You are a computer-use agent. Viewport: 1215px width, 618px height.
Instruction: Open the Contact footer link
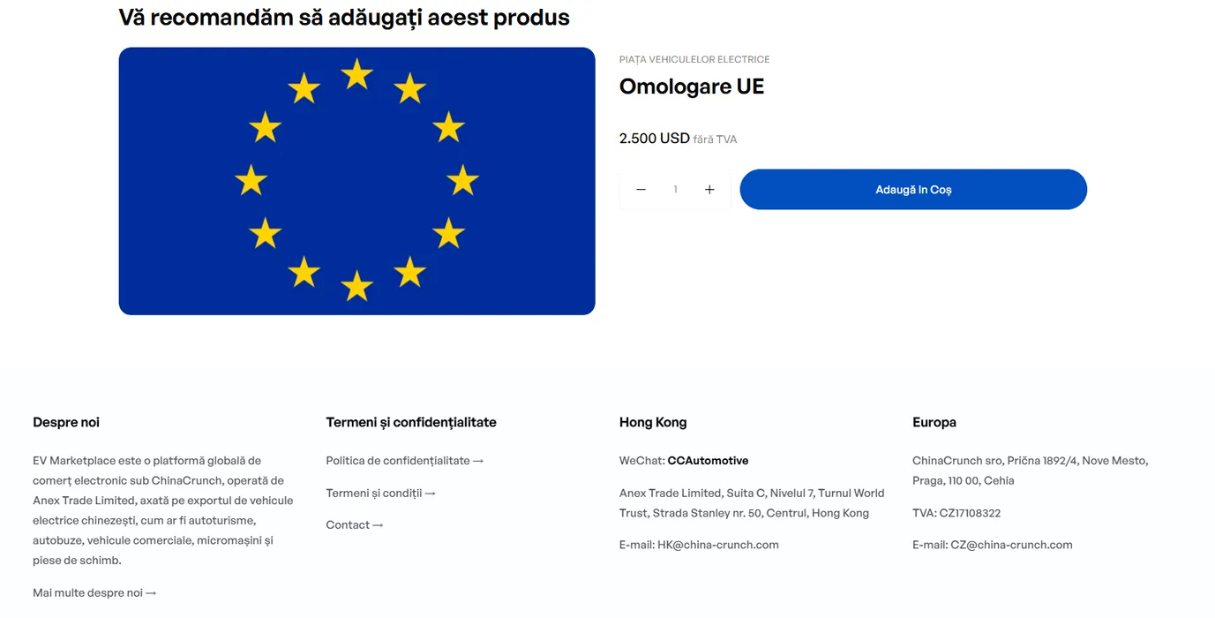(x=354, y=525)
